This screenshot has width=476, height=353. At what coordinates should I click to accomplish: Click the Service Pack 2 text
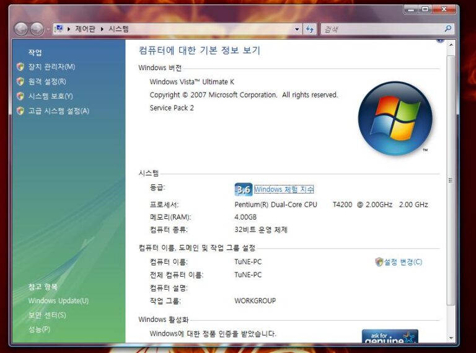(x=172, y=108)
